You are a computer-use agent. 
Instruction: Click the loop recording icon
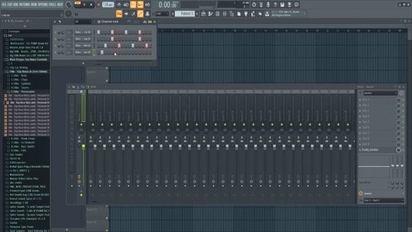click(147, 5)
